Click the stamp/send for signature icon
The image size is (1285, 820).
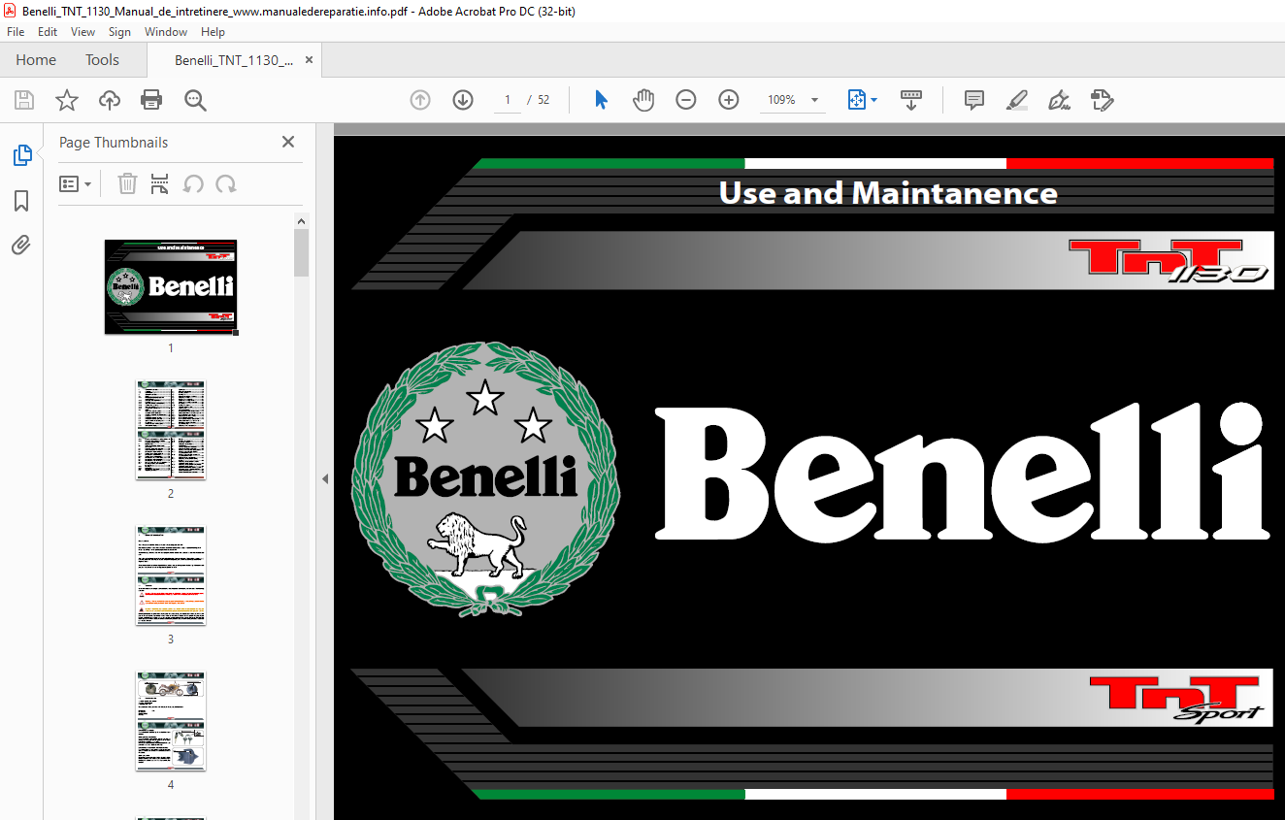(1102, 100)
